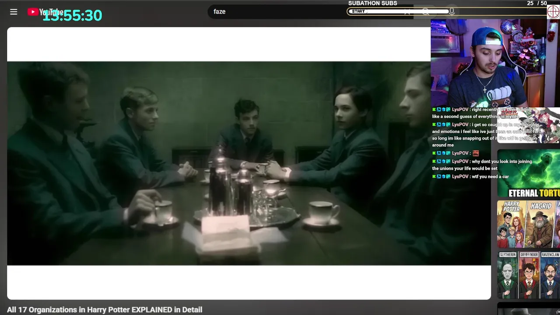The image size is (560, 315).
Task: Open the 'Harry Potter Hagrid' cartoon video thumbnail
Action: pos(528,224)
